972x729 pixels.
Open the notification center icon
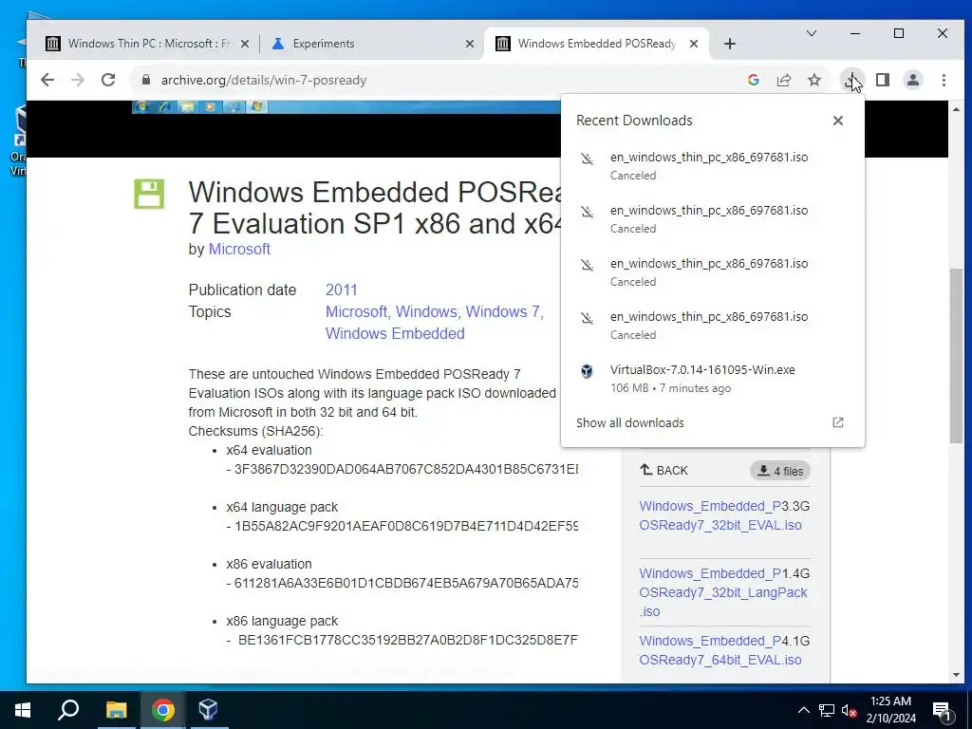coord(941,711)
